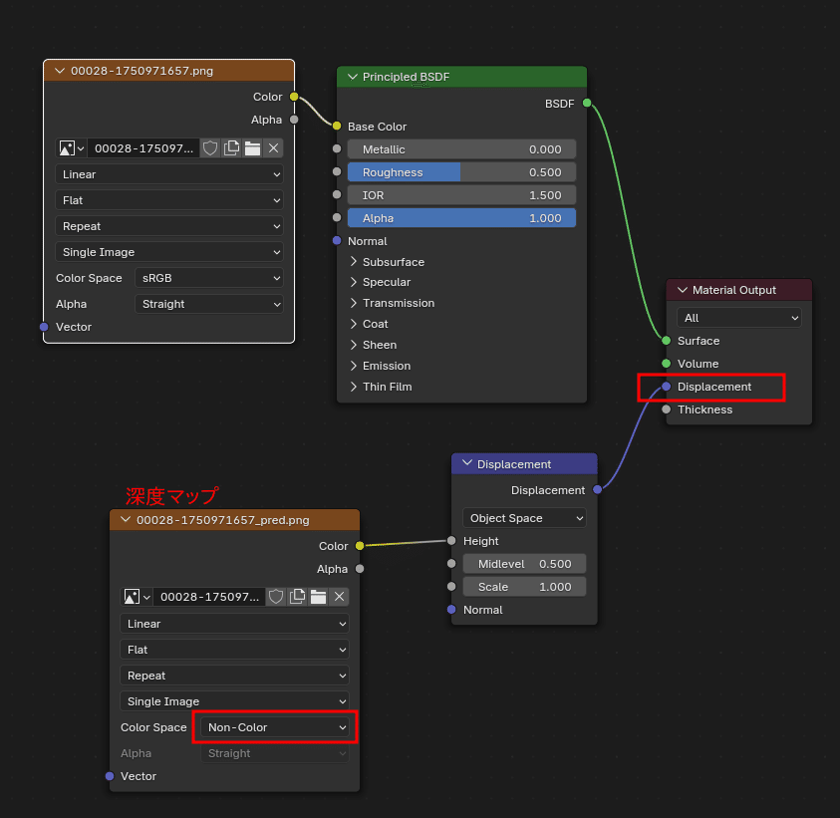Open the Repeat extension dropdown on depth map node

click(234, 676)
